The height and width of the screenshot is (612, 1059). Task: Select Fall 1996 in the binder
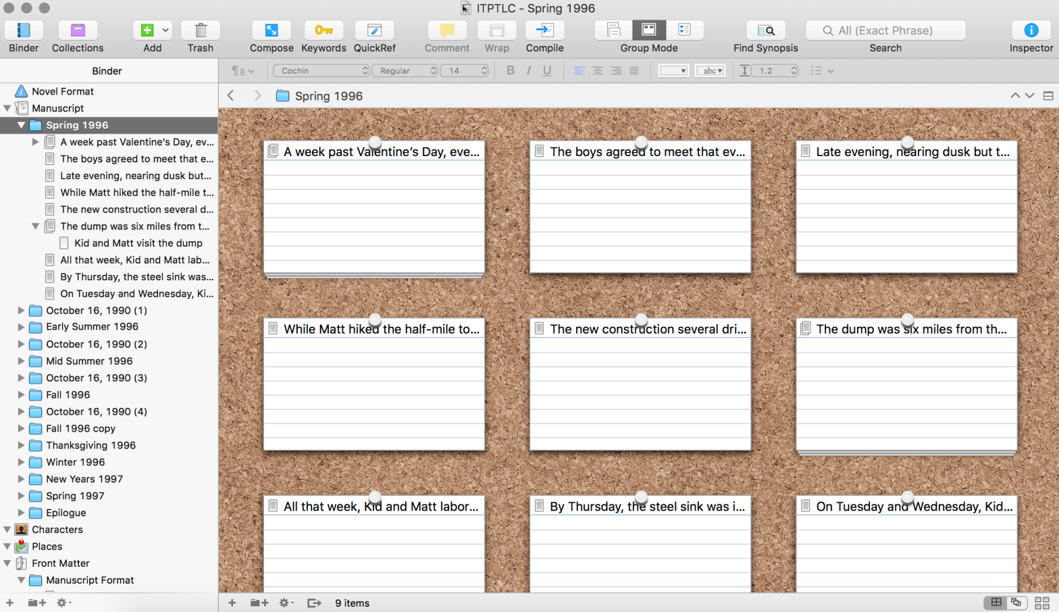click(68, 394)
